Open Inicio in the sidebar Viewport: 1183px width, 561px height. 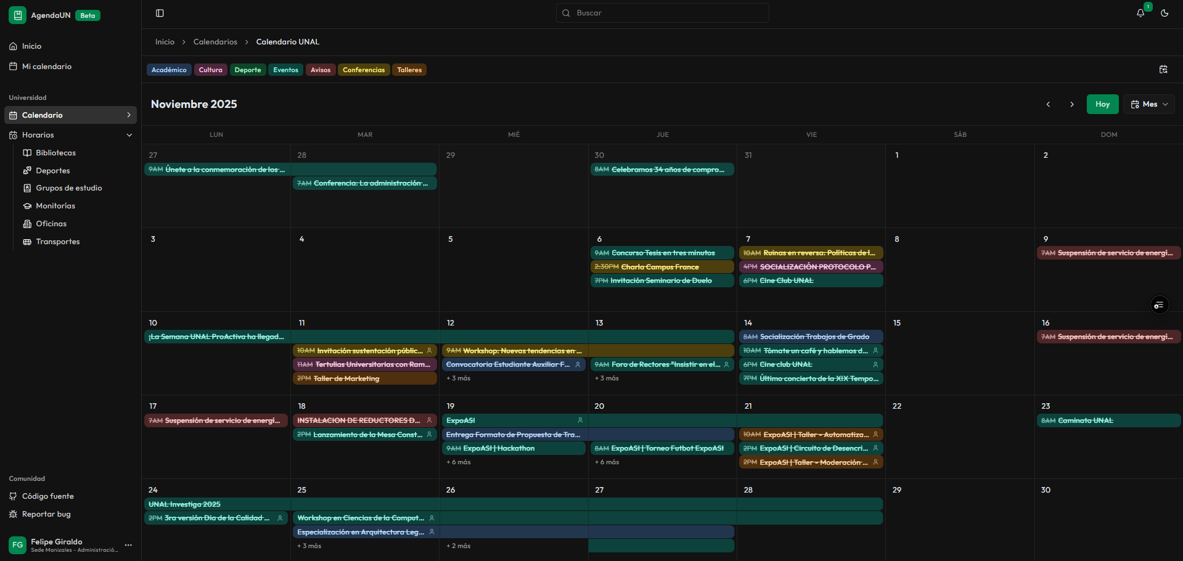[x=71, y=46]
